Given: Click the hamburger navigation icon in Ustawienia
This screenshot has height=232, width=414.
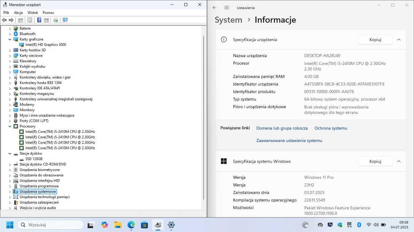Looking at the screenshot, I should pyautogui.click(x=227, y=8).
